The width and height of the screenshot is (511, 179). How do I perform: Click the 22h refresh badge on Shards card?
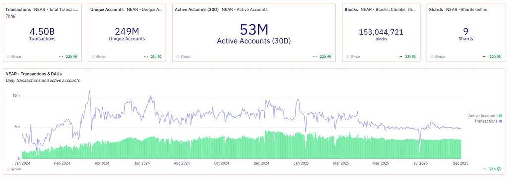pyautogui.click(x=495, y=56)
